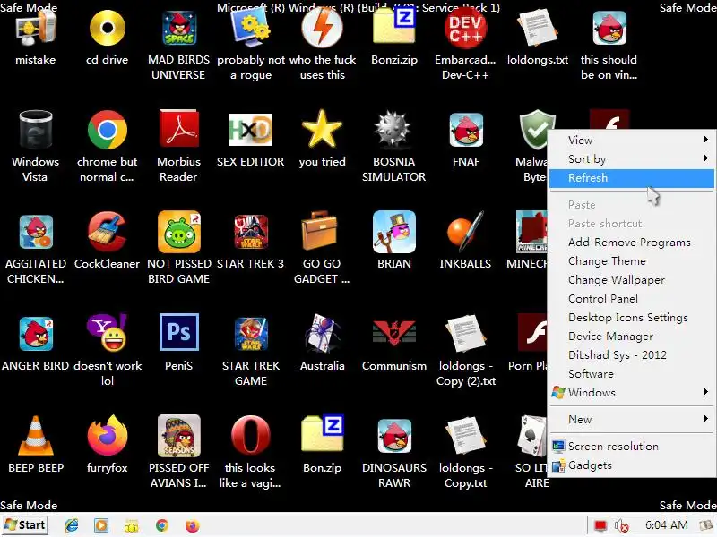This screenshot has height=537, width=717.
Task: Open the Windows Vista recycle bin icon
Action: coord(36,130)
